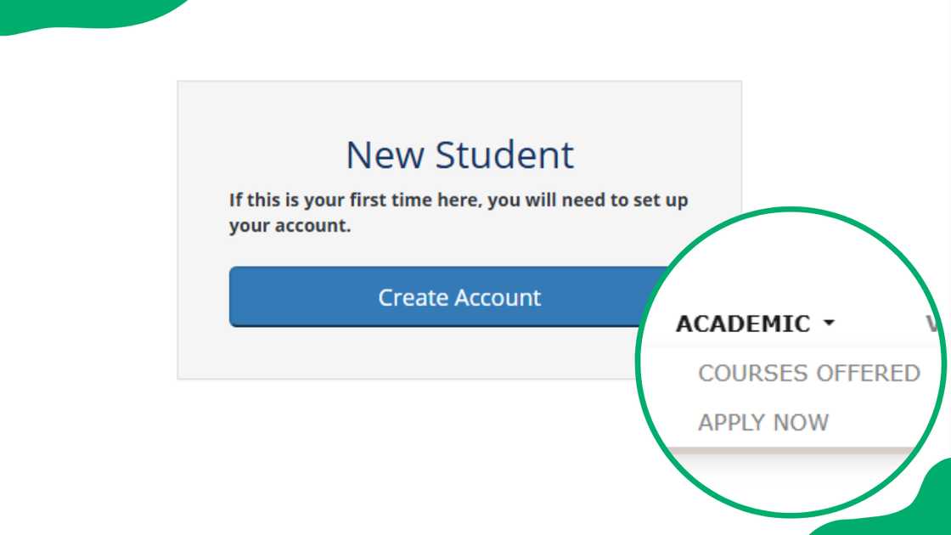Viewport: 951px width, 535px height.
Task: Click the shadowed bottom edge of the dropdown
Action: point(790,448)
